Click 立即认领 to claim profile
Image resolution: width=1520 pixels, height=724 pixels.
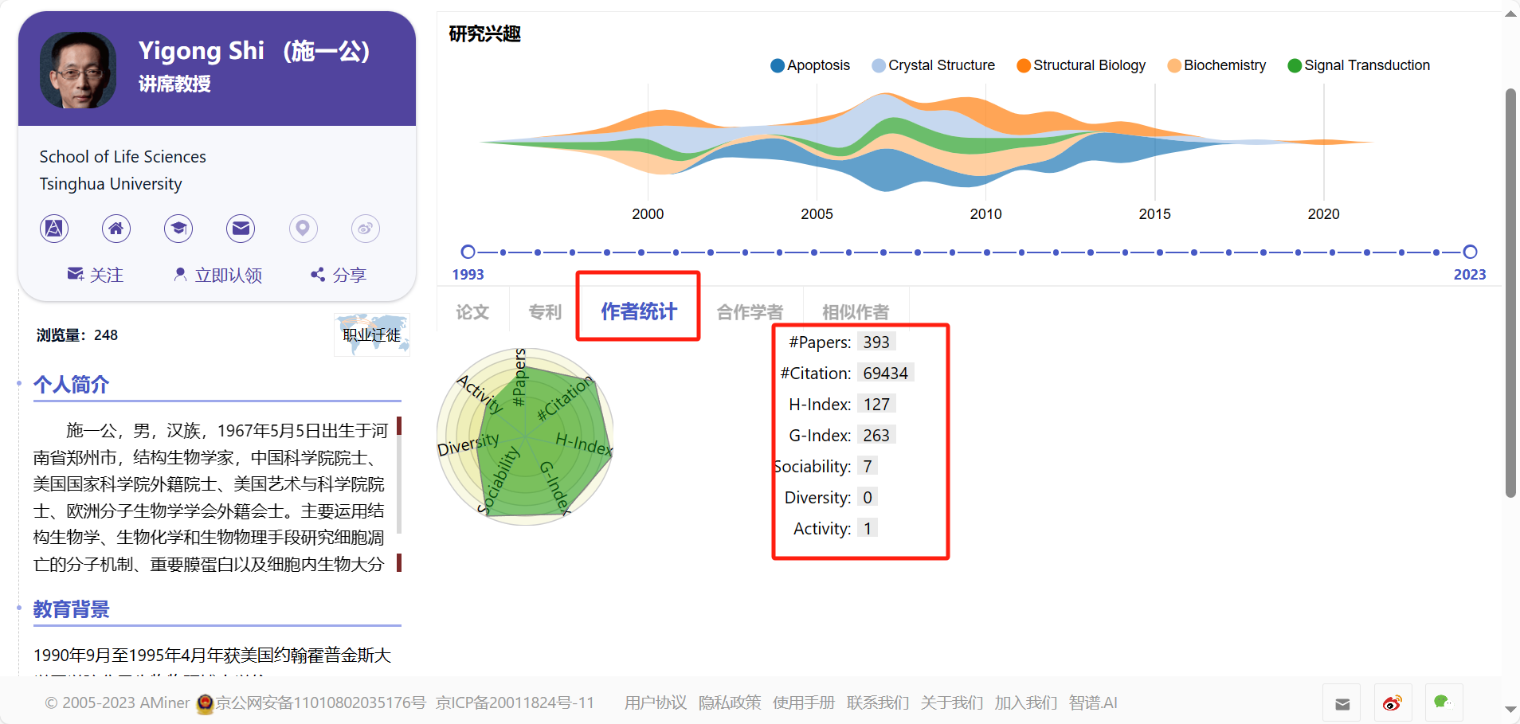[217, 275]
